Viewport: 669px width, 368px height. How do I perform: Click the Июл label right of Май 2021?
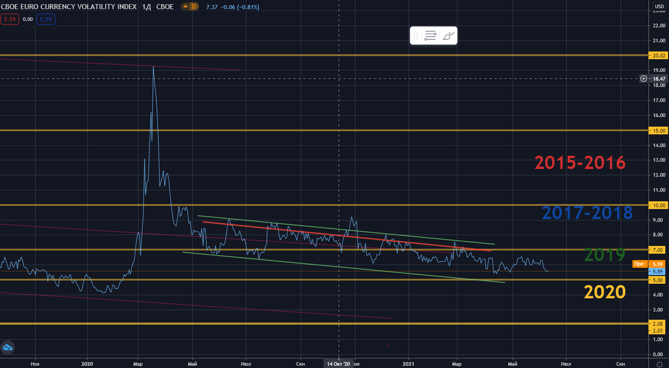click(x=566, y=364)
